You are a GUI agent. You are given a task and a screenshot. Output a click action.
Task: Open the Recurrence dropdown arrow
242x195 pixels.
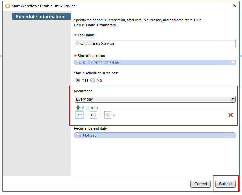tap(233, 99)
